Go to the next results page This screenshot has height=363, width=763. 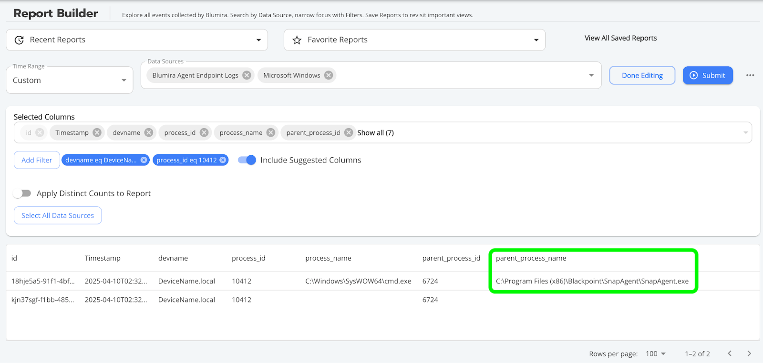tap(749, 353)
